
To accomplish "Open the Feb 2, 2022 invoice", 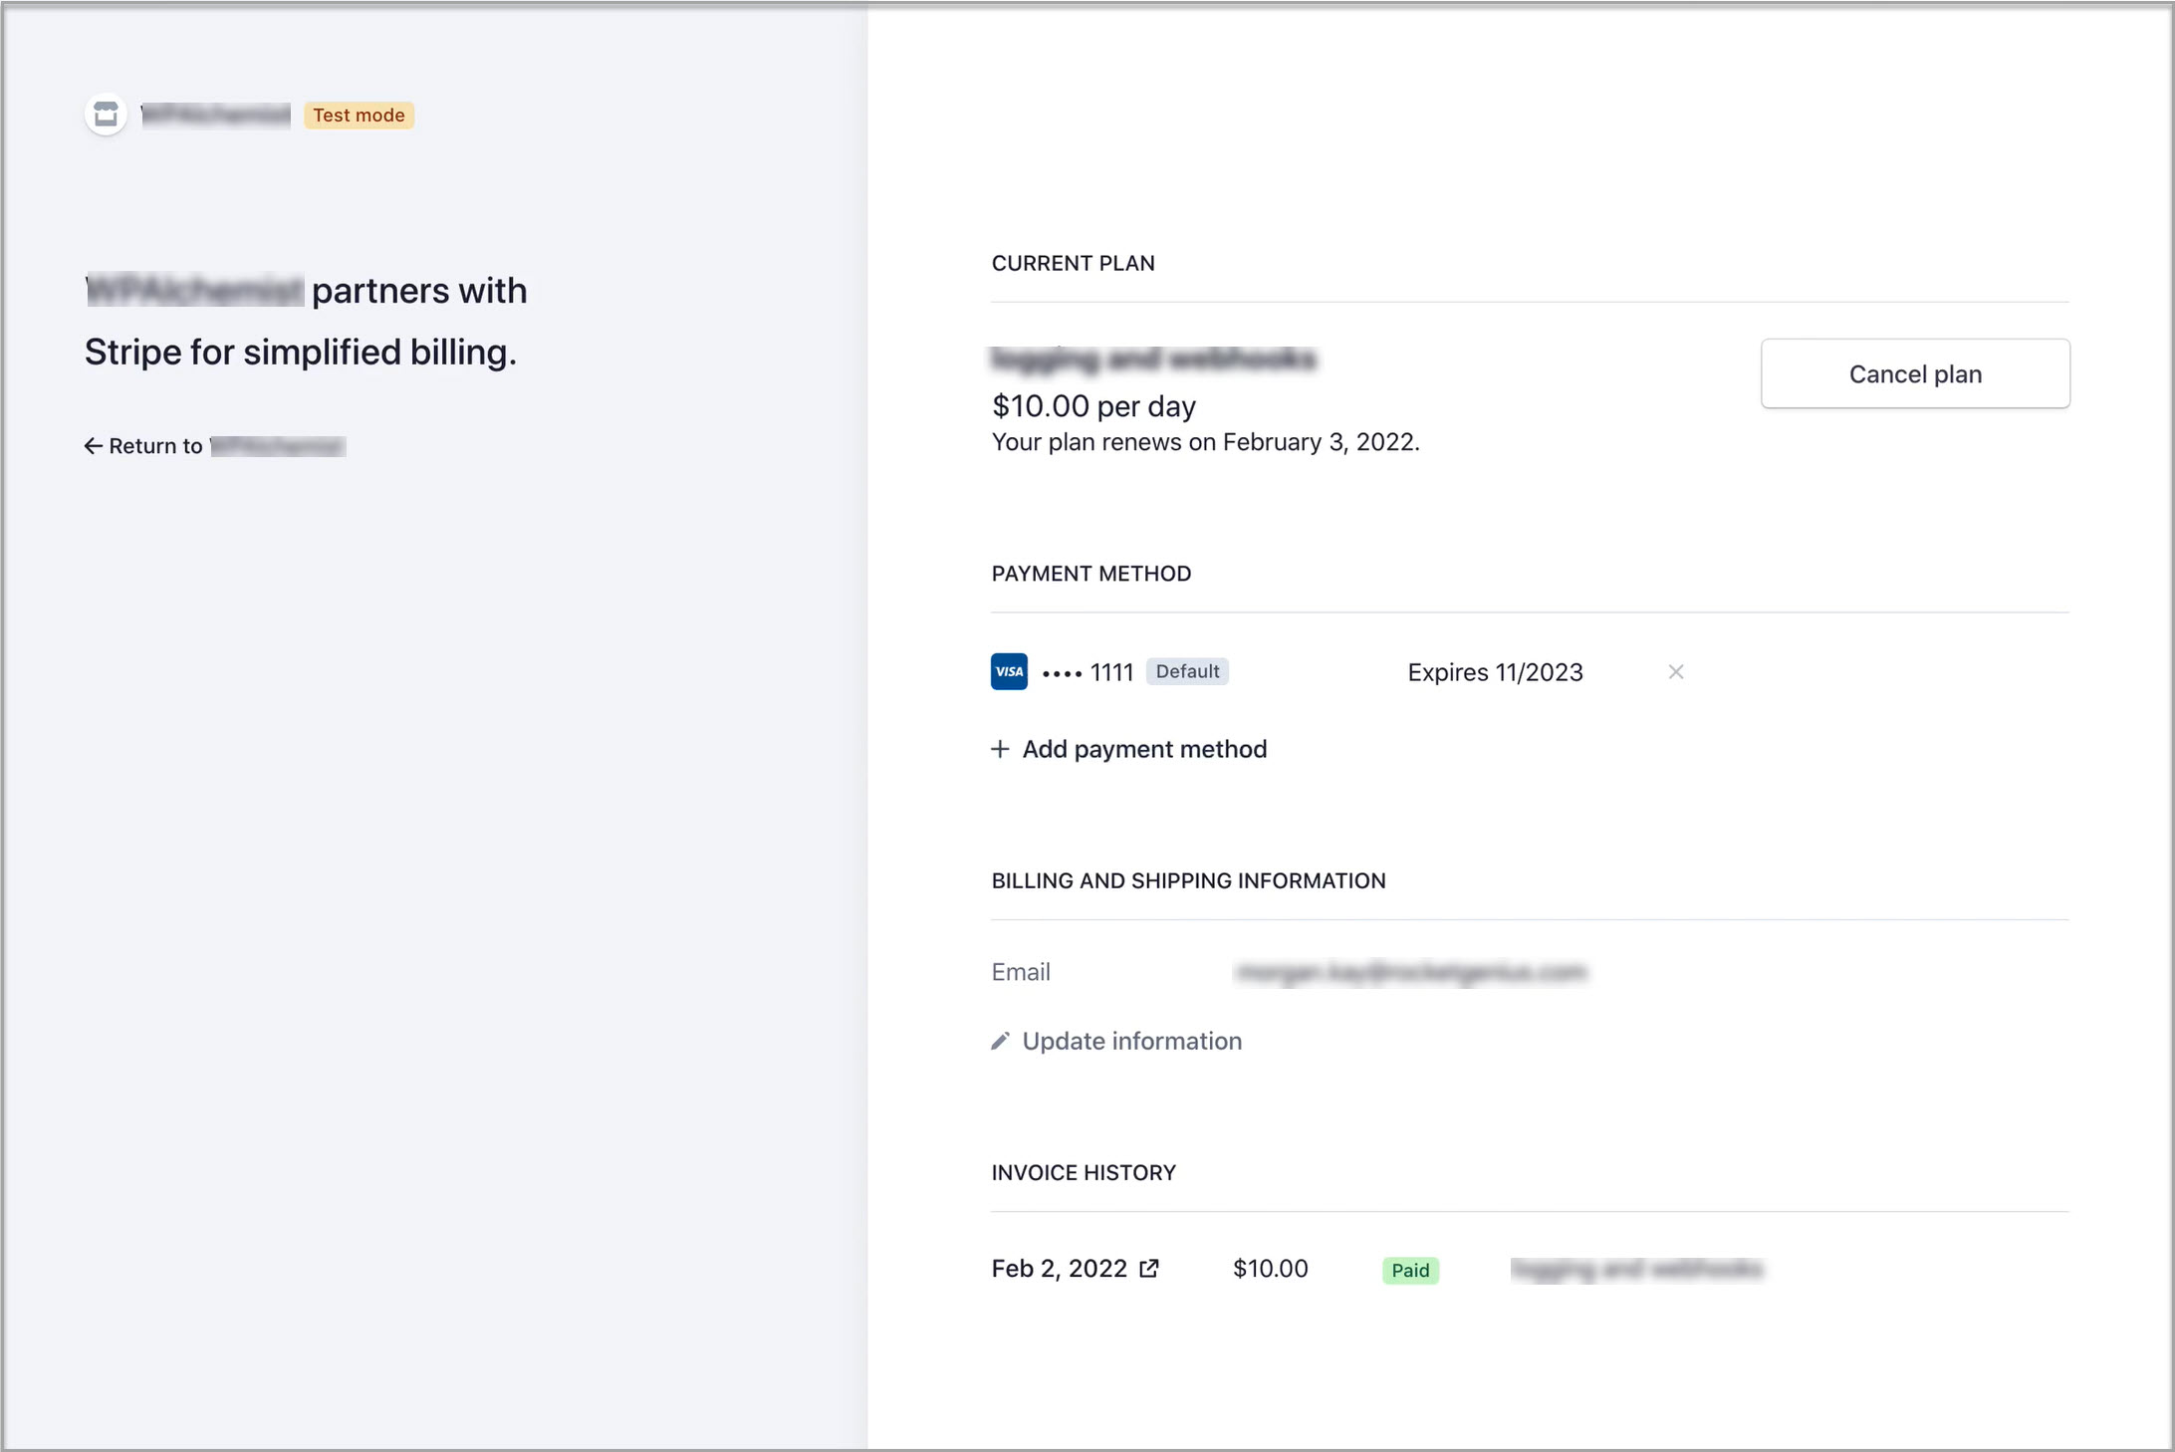I will coord(1059,1269).
